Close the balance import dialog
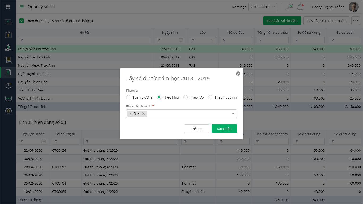 (238, 74)
